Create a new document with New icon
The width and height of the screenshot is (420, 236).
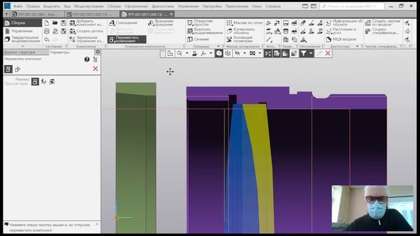pos(47,24)
